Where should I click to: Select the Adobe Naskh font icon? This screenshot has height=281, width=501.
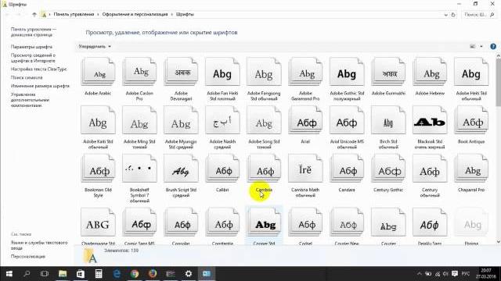click(222, 120)
